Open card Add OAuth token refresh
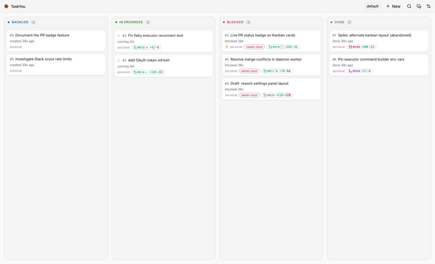 (164, 66)
